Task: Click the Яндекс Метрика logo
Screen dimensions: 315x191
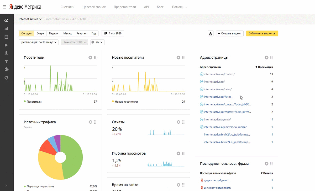Action: point(25,7)
